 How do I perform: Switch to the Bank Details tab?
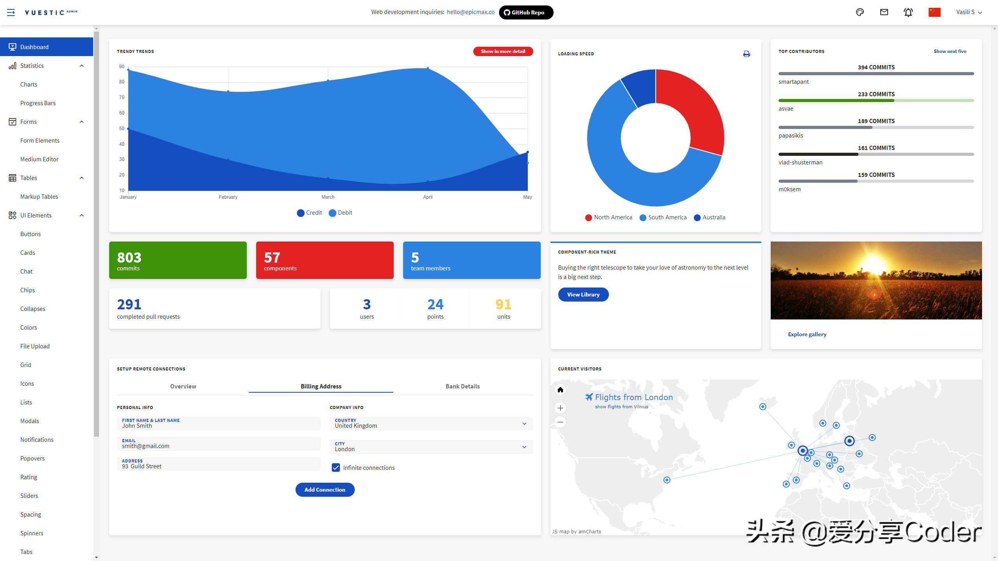tap(462, 386)
